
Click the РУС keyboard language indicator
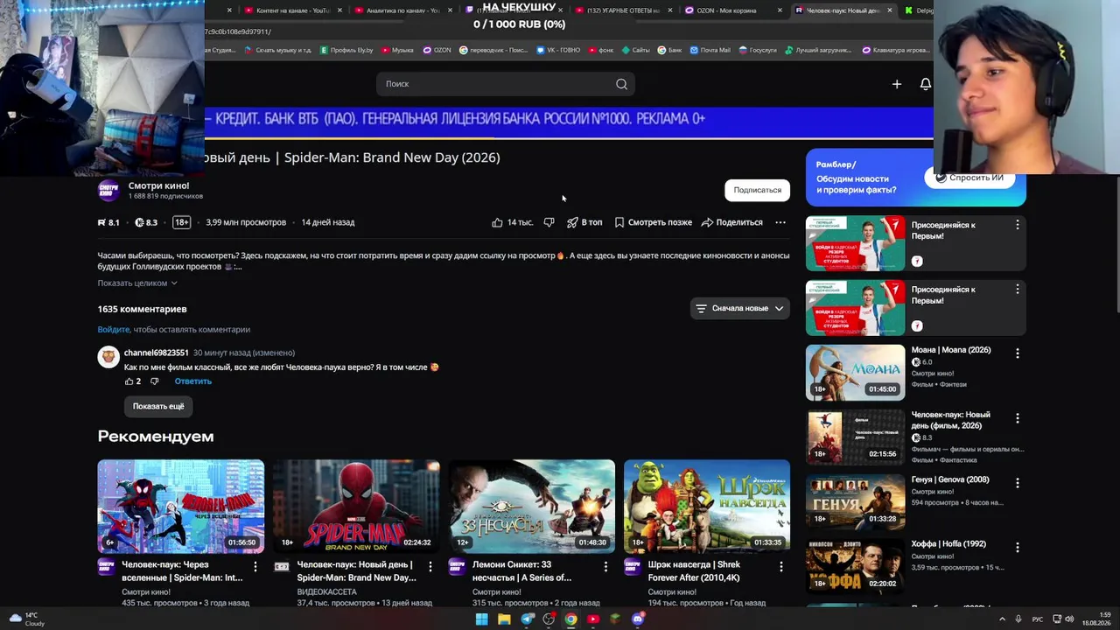1038,619
